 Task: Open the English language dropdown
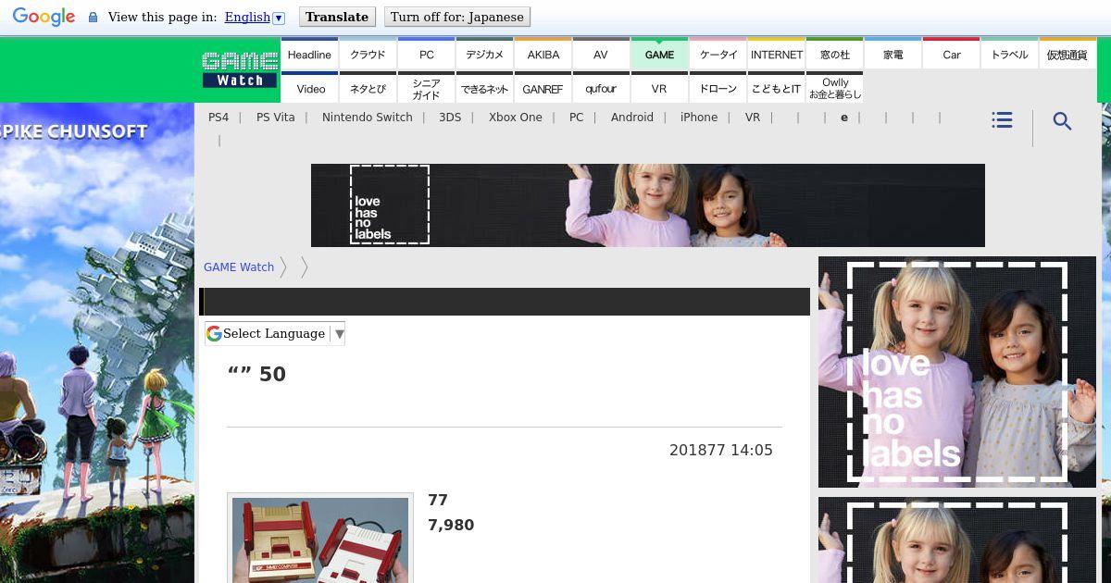(x=255, y=17)
